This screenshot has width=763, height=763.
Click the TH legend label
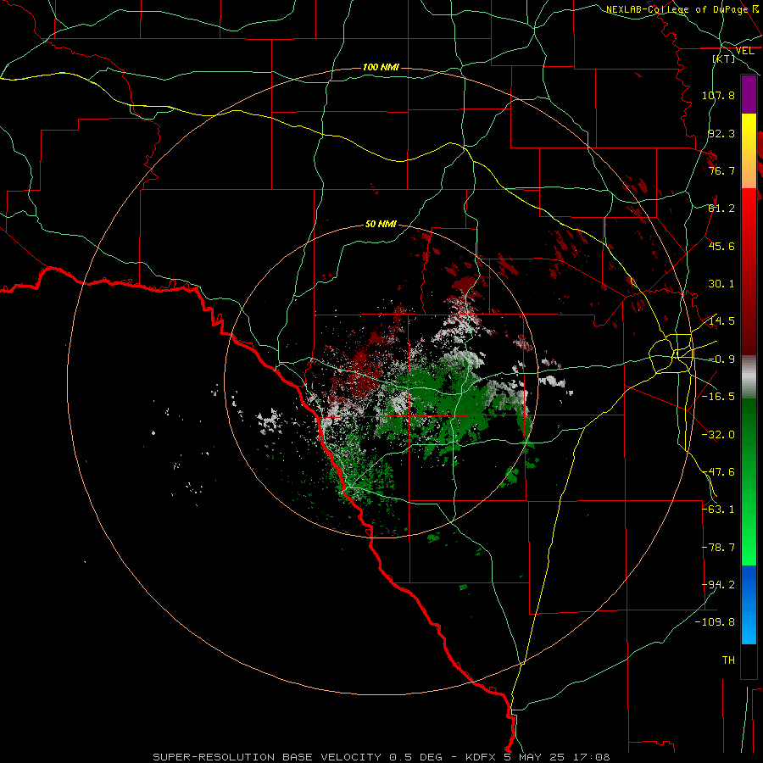click(x=728, y=660)
